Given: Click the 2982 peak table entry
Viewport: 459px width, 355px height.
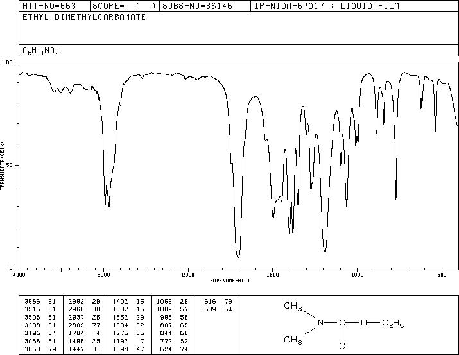Looking at the screenshot, I should (84, 301).
